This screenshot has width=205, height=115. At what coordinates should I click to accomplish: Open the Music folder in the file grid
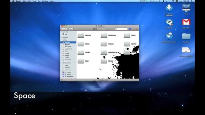[x=81, y=44]
